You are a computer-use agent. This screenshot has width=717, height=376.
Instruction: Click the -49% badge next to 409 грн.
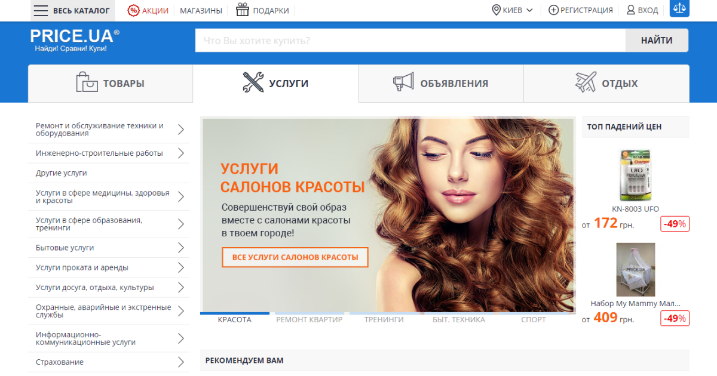tap(675, 318)
